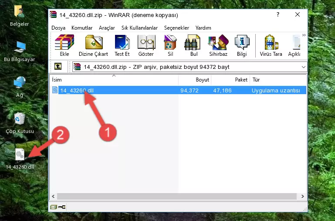Select the Bu Bilgisayar desktop icon

pyautogui.click(x=20, y=51)
